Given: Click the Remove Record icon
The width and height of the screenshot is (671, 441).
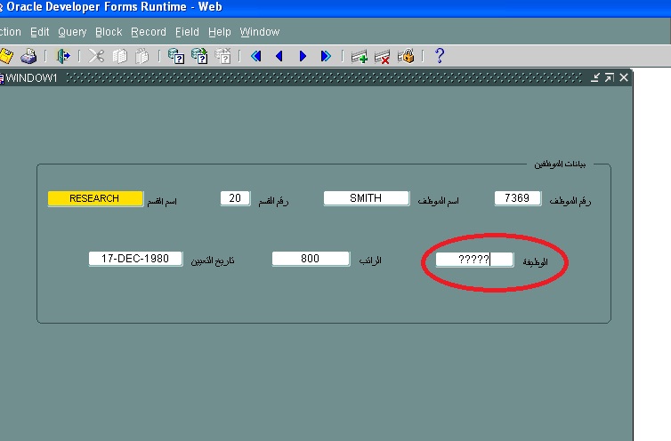Looking at the screenshot, I should point(383,56).
